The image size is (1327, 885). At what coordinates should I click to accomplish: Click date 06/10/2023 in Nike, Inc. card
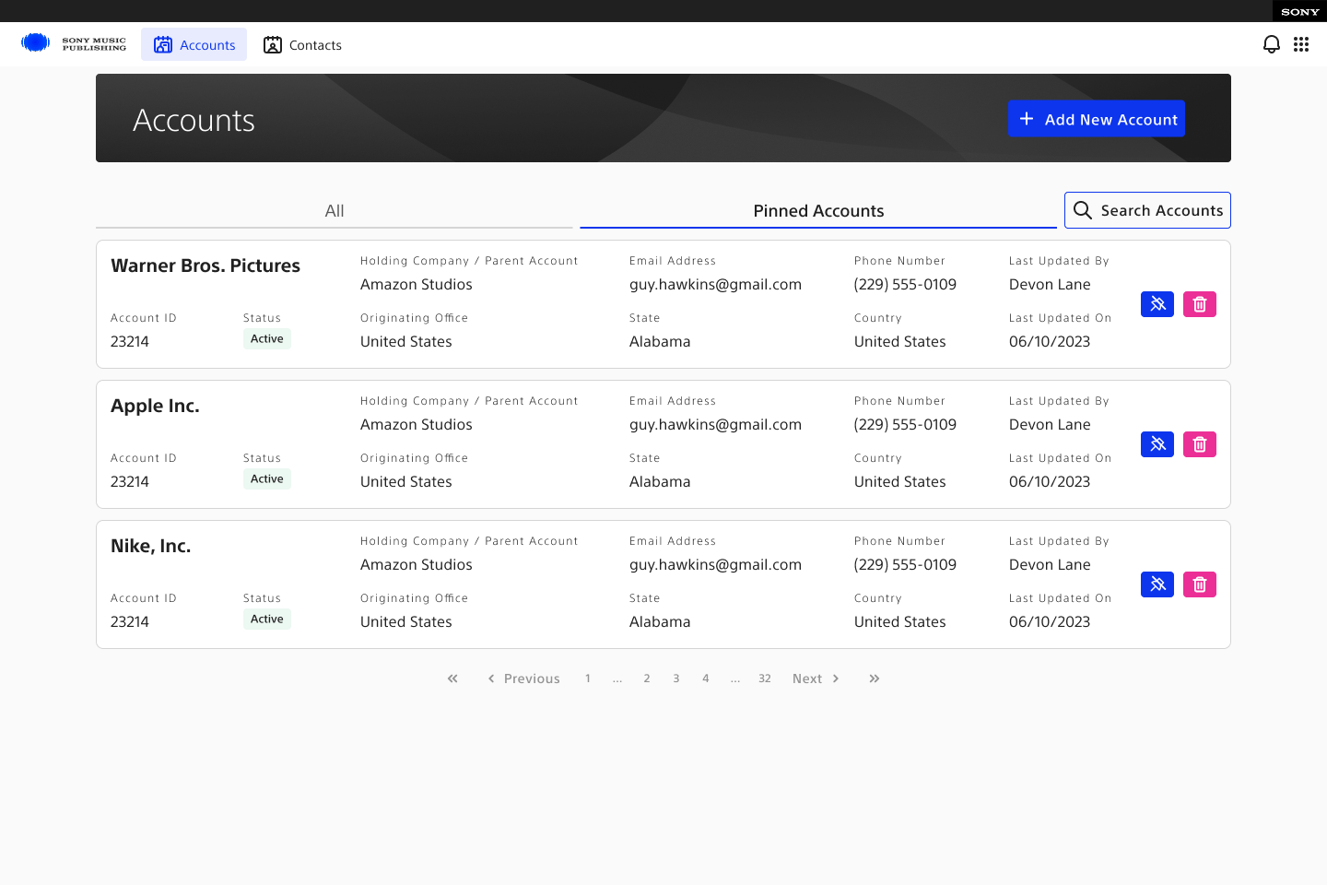pyautogui.click(x=1050, y=622)
